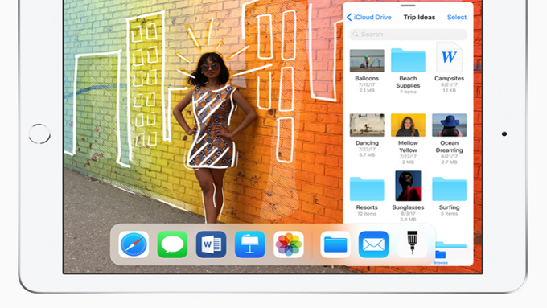The height and width of the screenshot is (308, 547).
Task: Open Photos app in the dock
Action: click(289, 244)
